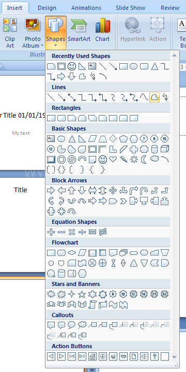
Task: Select the Lightning Bolt shape
Action: pyautogui.click(x=123, y=160)
